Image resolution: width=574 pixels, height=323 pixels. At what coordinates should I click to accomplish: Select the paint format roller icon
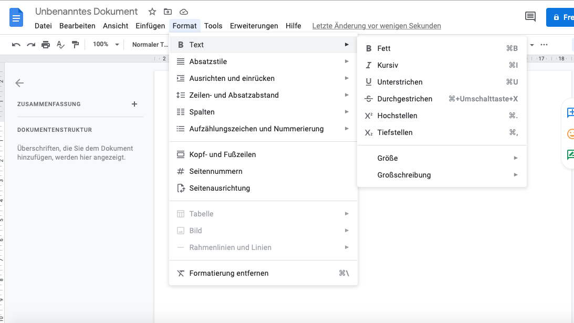coord(75,45)
